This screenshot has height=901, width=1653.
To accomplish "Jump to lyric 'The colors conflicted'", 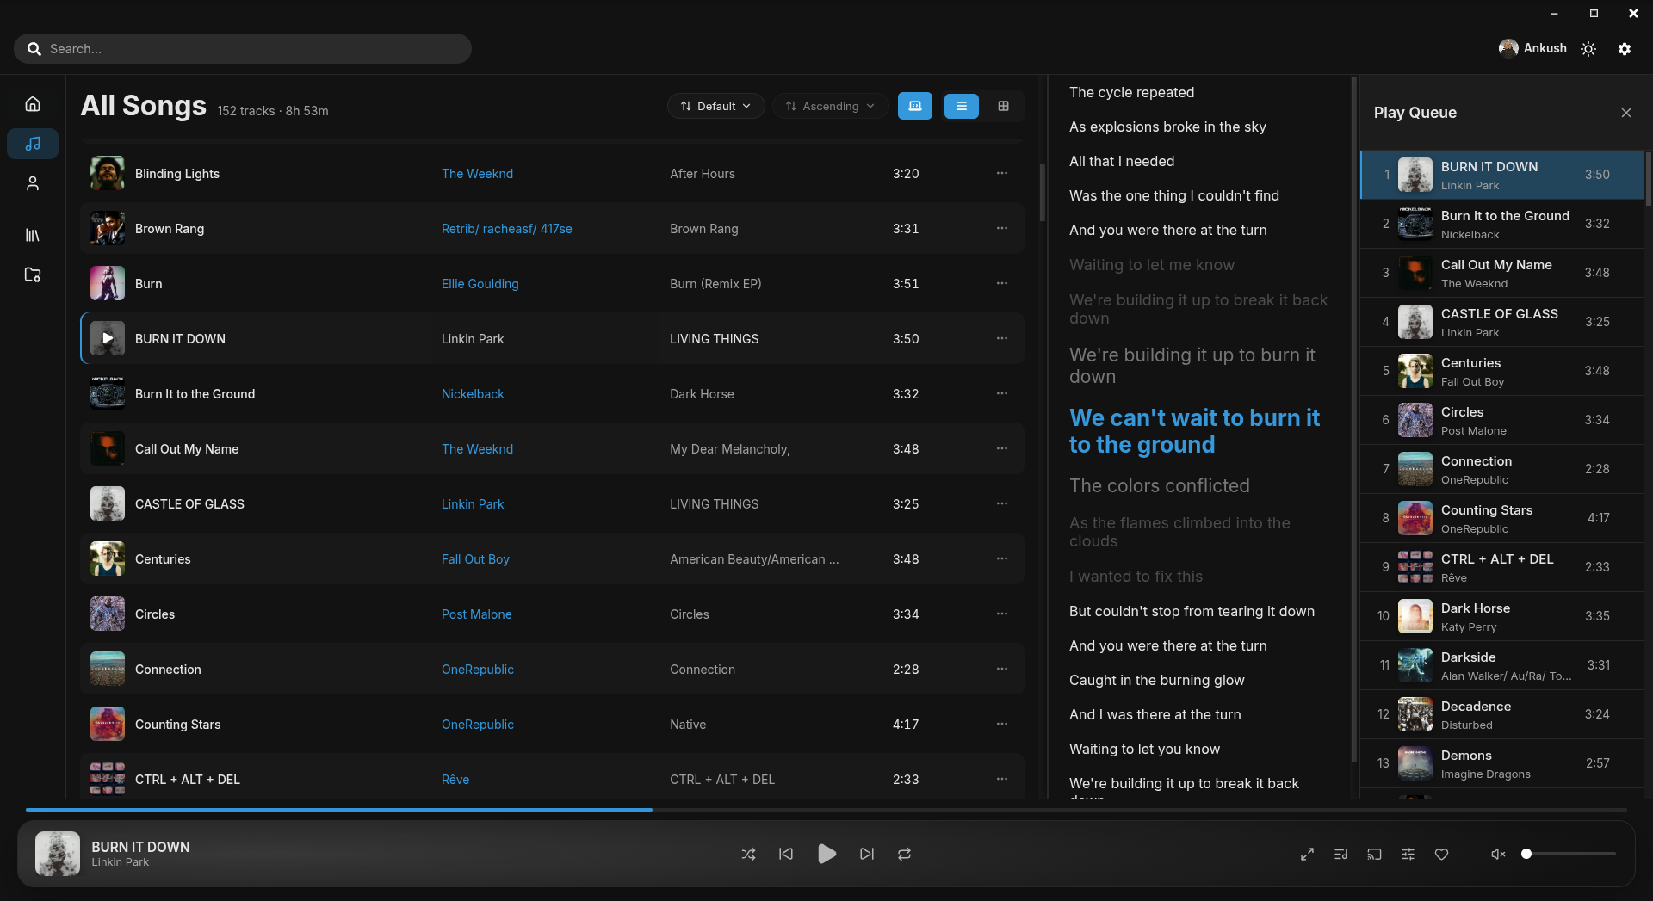I will (x=1159, y=486).
